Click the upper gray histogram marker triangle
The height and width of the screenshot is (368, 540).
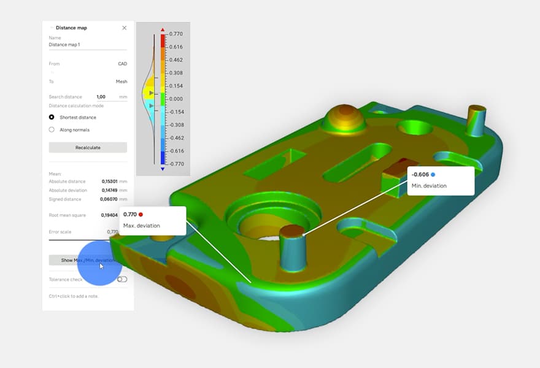pos(152,93)
